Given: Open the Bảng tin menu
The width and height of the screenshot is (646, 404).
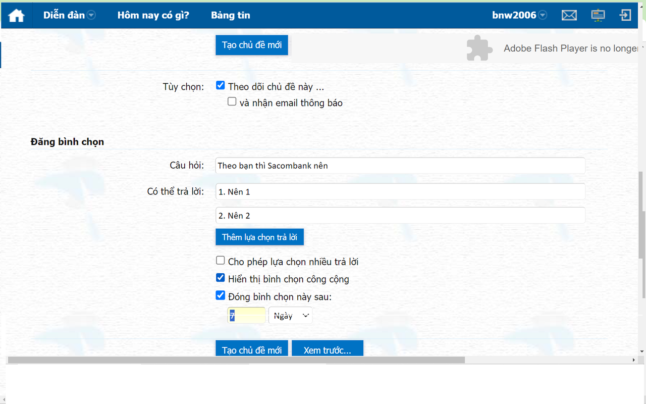Looking at the screenshot, I should click(231, 15).
